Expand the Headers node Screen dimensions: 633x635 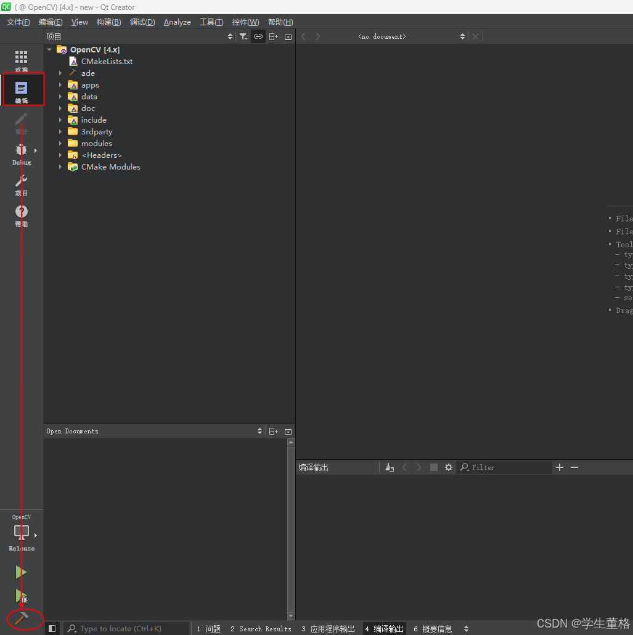click(x=60, y=155)
